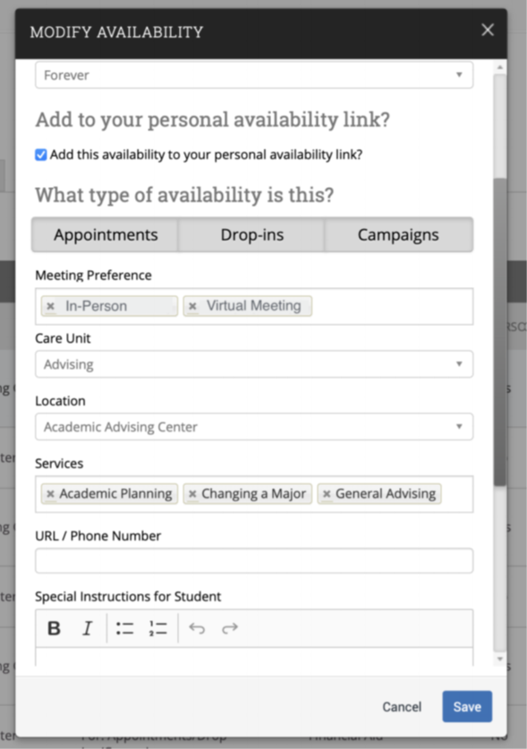The height and width of the screenshot is (749, 527).
Task: Remove the Changing a Major service tag
Action: 192,494
